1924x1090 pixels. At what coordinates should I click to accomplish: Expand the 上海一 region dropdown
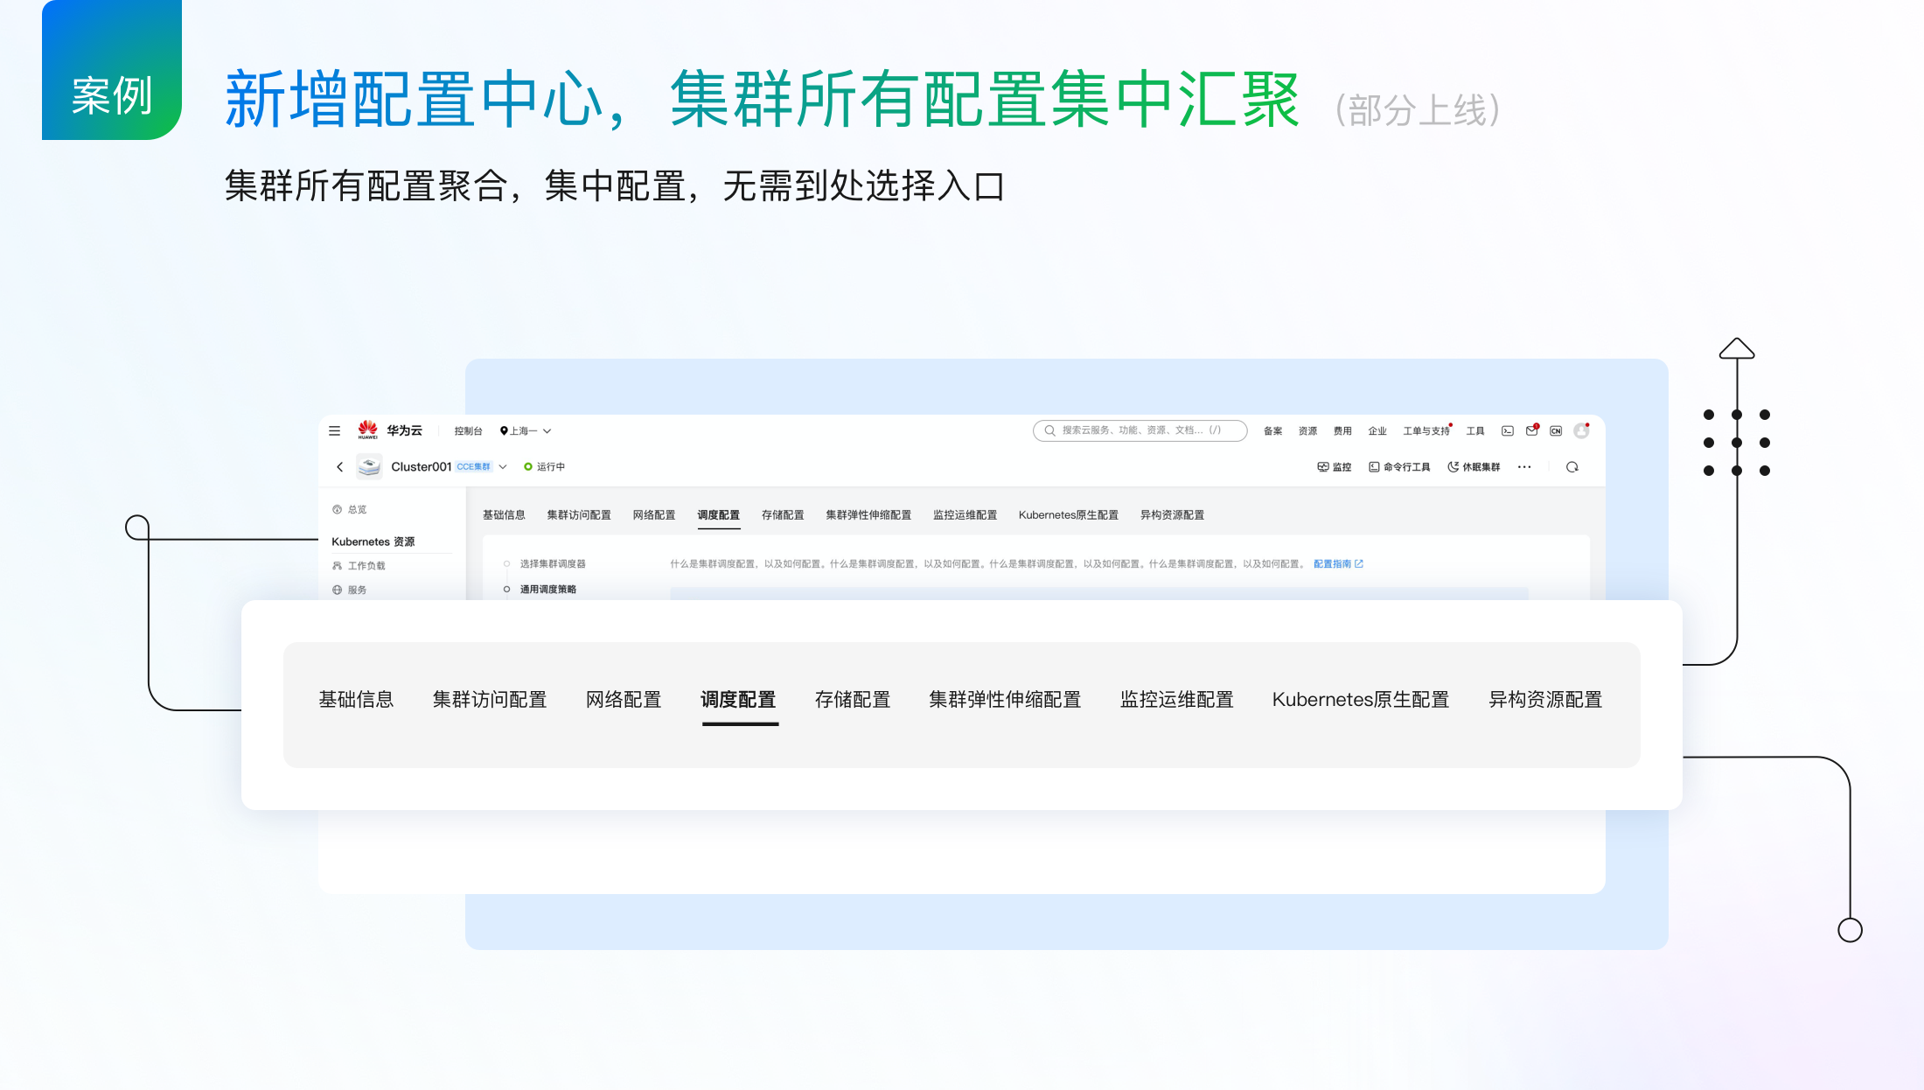click(x=526, y=430)
